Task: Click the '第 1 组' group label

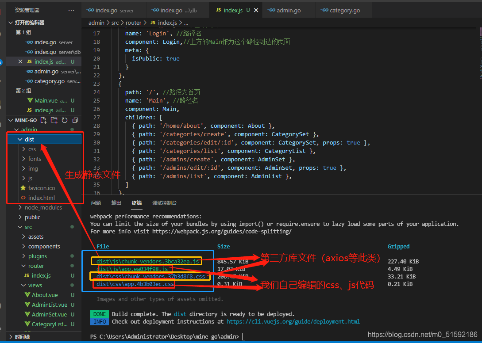Action: 23,32
